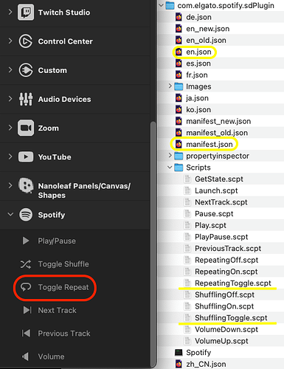The width and height of the screenshot is (284, 369).
Task: Click the Volume speaker icon
Action: point(25,356)
